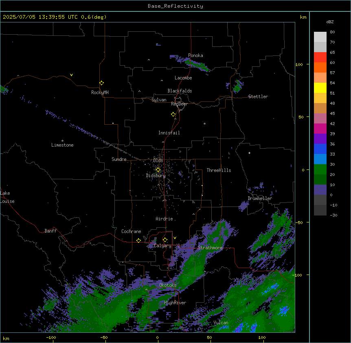
Task: Click the white asterisk above Limestone
Action: [62, 141]
